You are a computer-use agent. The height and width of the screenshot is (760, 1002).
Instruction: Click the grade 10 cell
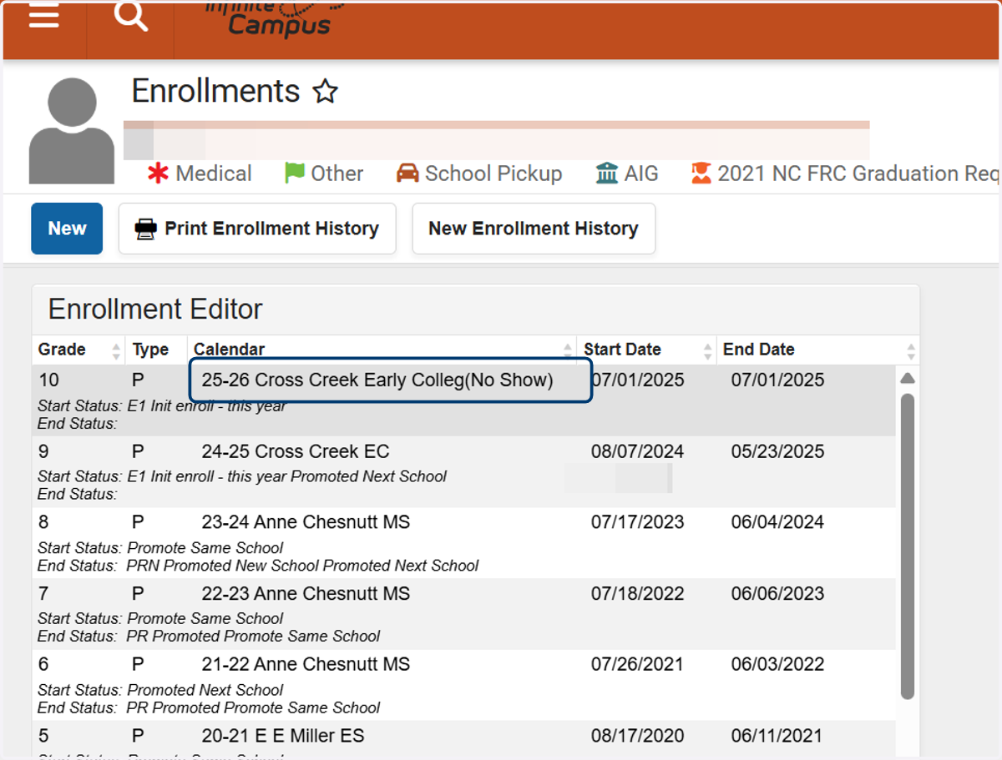point(49,380)
